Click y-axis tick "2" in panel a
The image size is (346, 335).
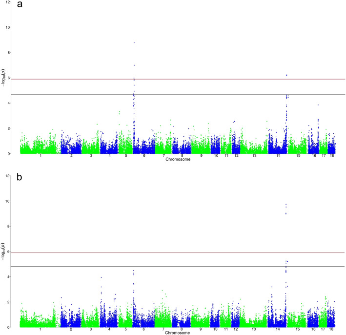9,128
